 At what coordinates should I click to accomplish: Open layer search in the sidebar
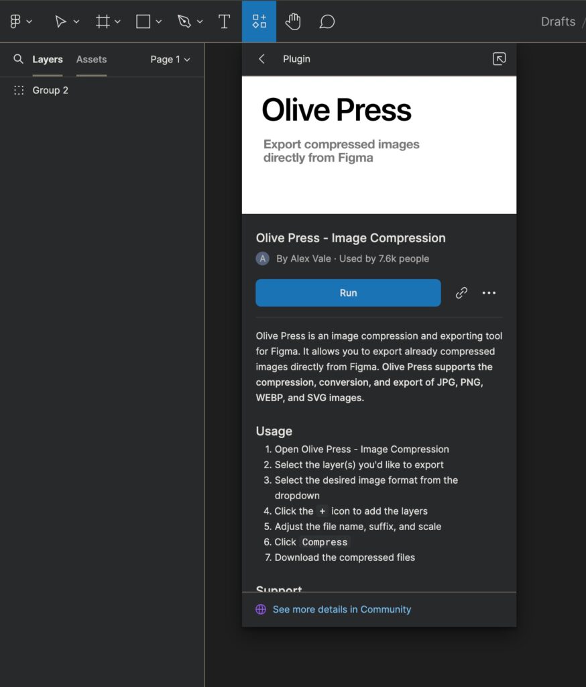point(17,59)
